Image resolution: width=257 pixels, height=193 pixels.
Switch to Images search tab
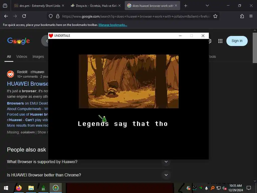pyautogui.click(x=38, y=57)
